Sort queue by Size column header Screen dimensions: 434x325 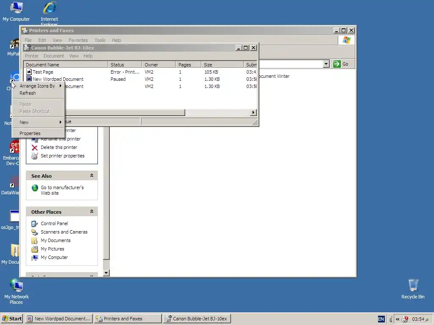tap(222, 65)
